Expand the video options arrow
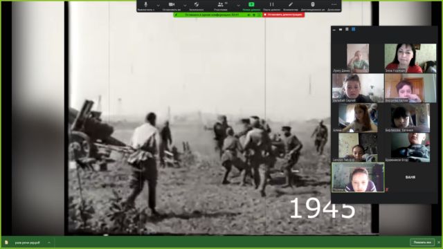The width and height of the screenshot is (443, 249). point(185,6)
